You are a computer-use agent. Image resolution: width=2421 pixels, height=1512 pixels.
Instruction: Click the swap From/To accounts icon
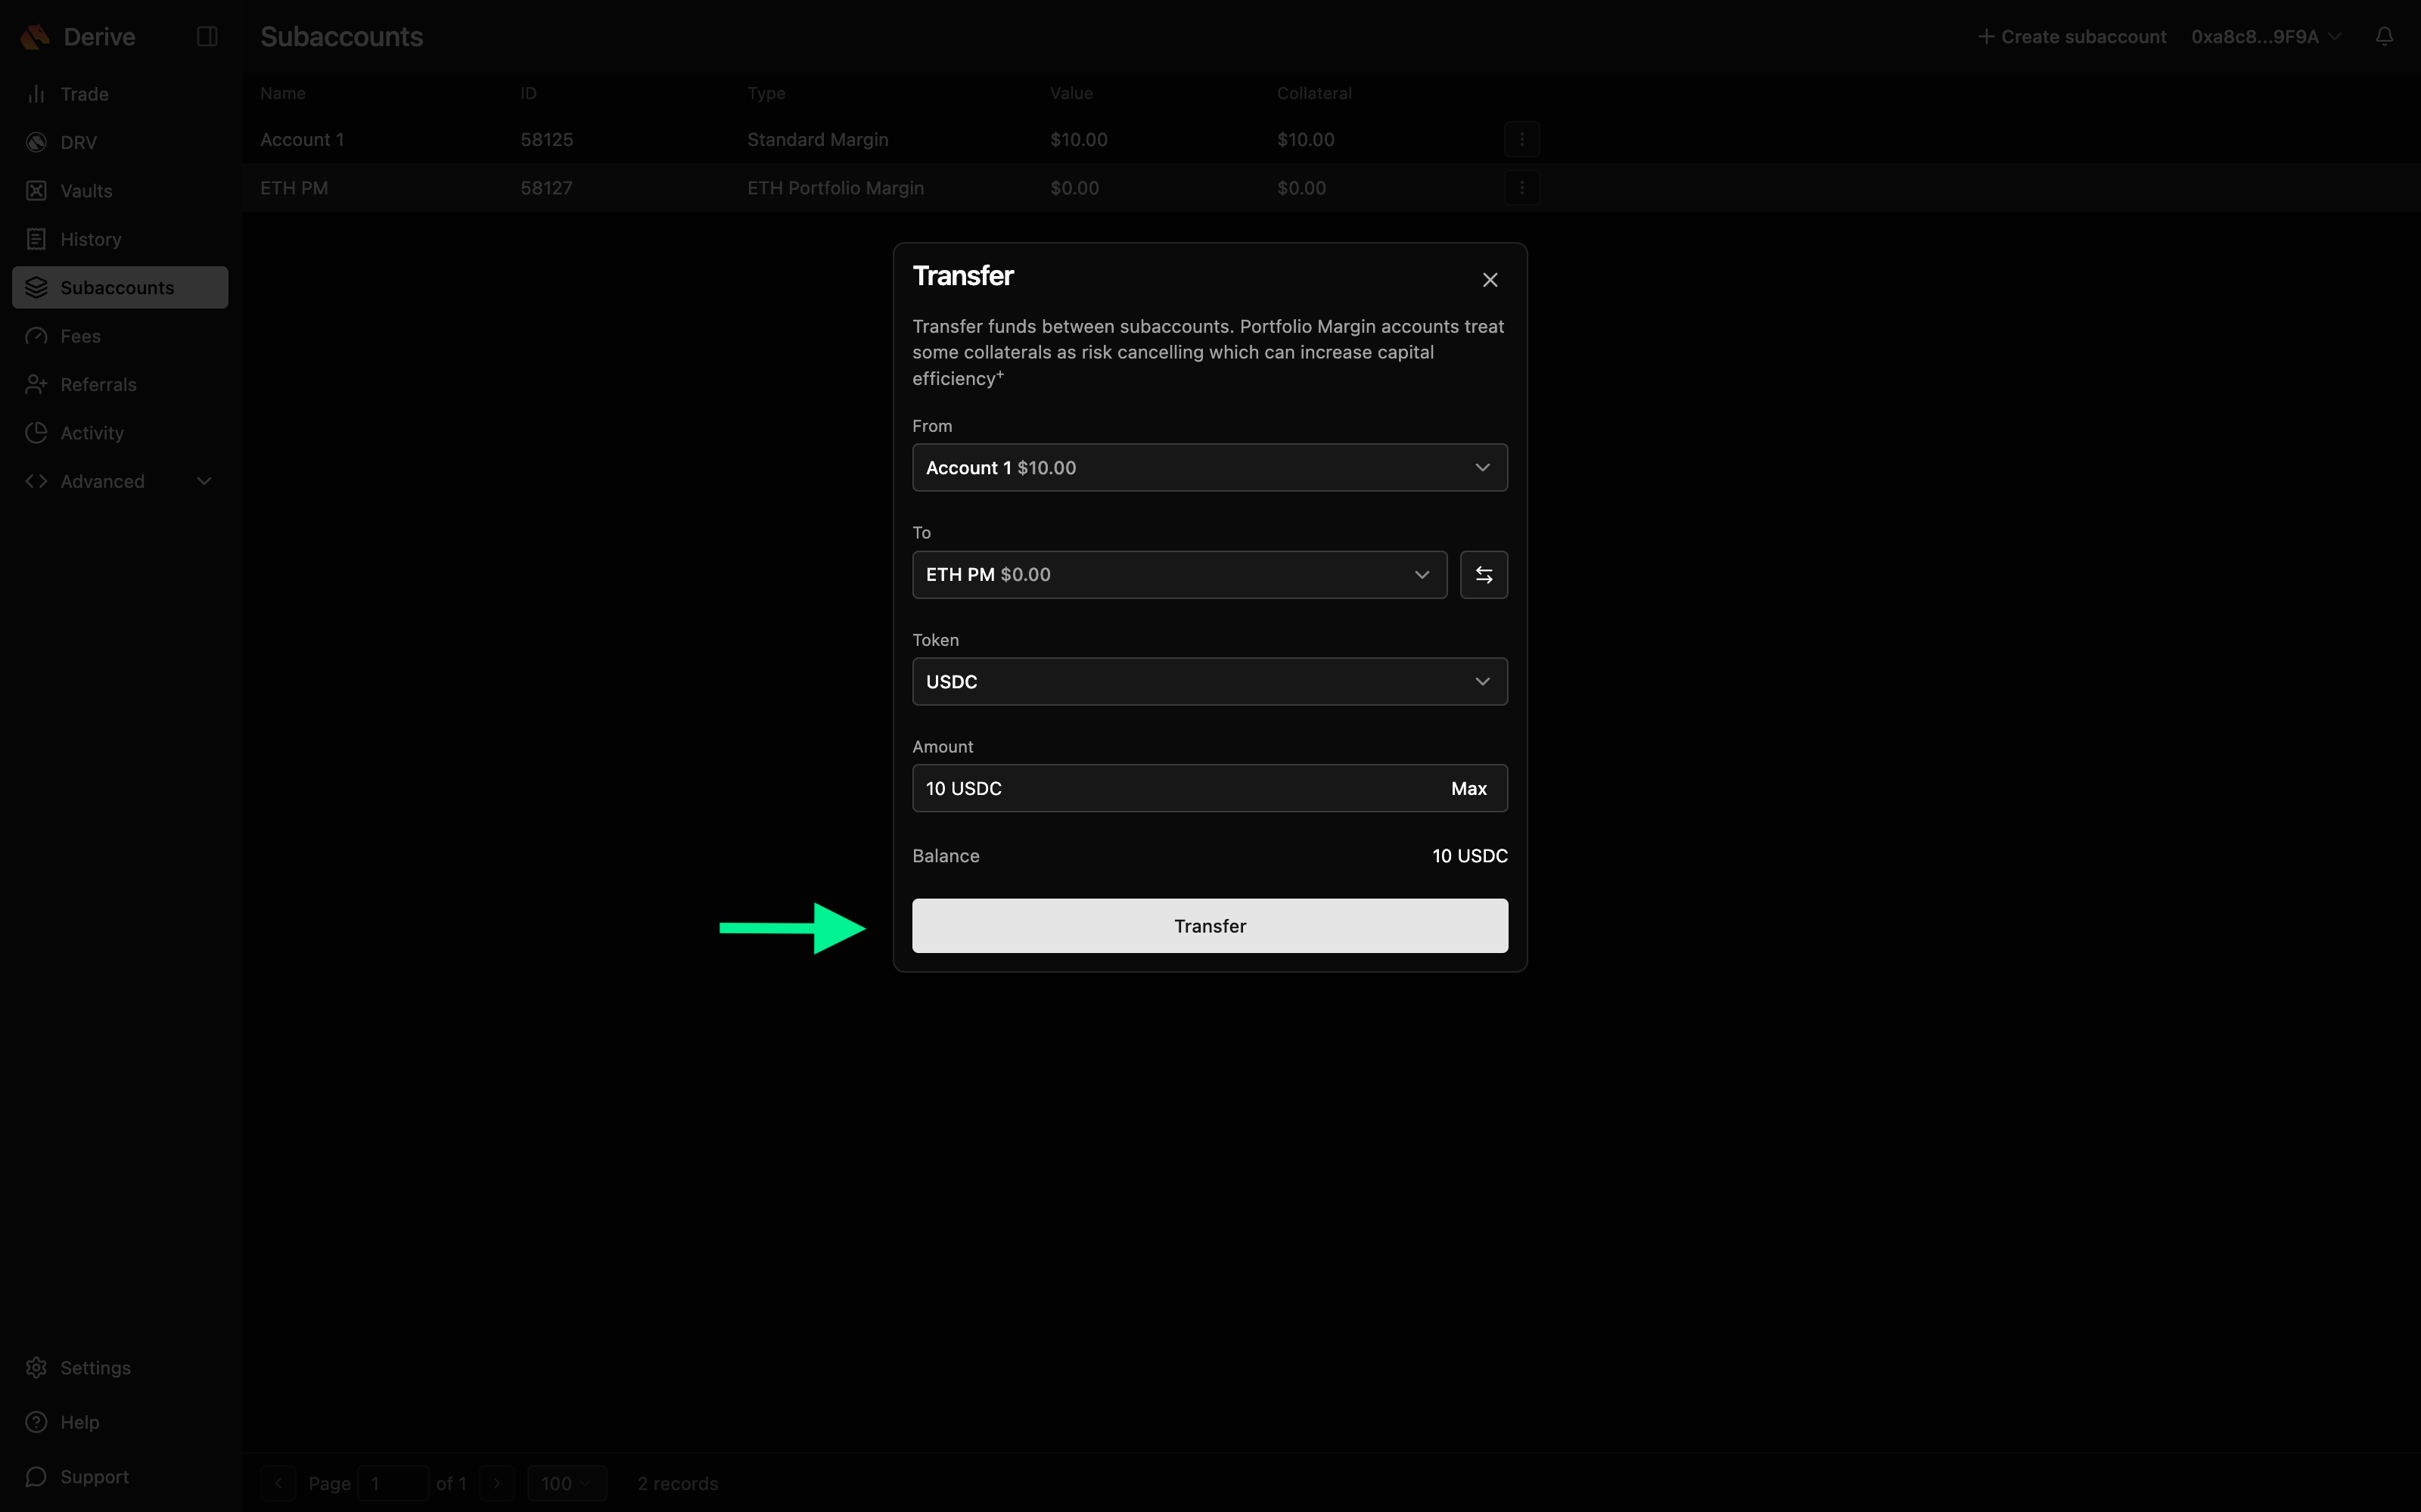click(1483, 575)
